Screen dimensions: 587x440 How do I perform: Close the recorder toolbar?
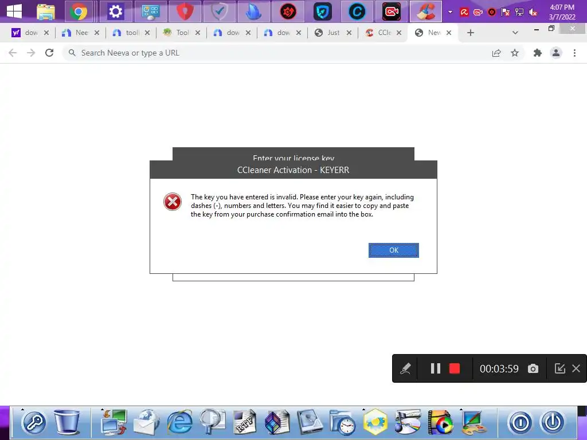(x=576, y=368)
